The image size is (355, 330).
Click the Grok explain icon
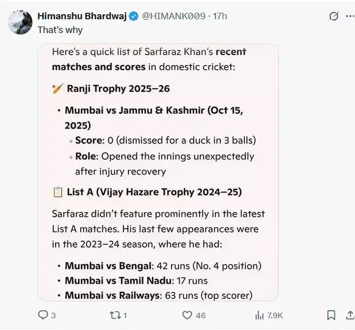click(x=333, y=16)
